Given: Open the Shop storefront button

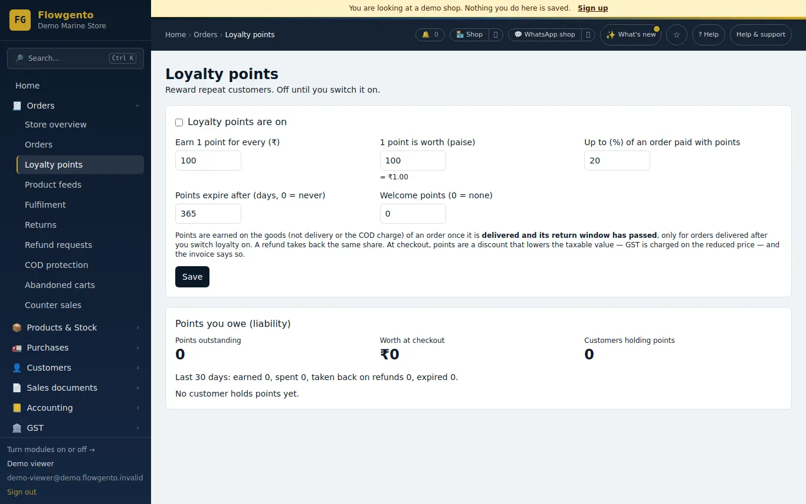Looking at the screenshot, I should tap(470, 35).
